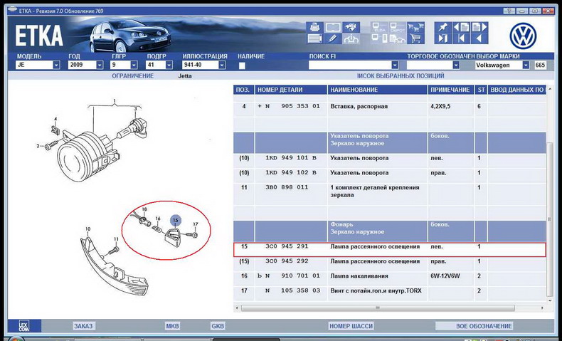This screenshot has height=341, width=562.
Task: Click the ВВОД ДАННЫХ ПО column header
Action: coord(517,90)
